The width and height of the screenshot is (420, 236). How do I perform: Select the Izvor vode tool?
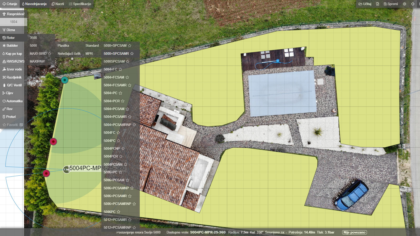(x=12, y=69)
